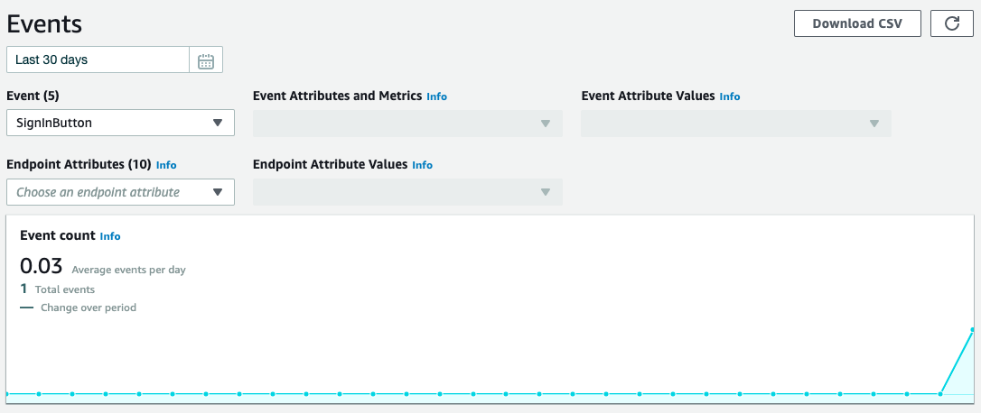Screen dimensions: 981x413
Task: Click the Events page heading
Action: [x=44, y=24]
